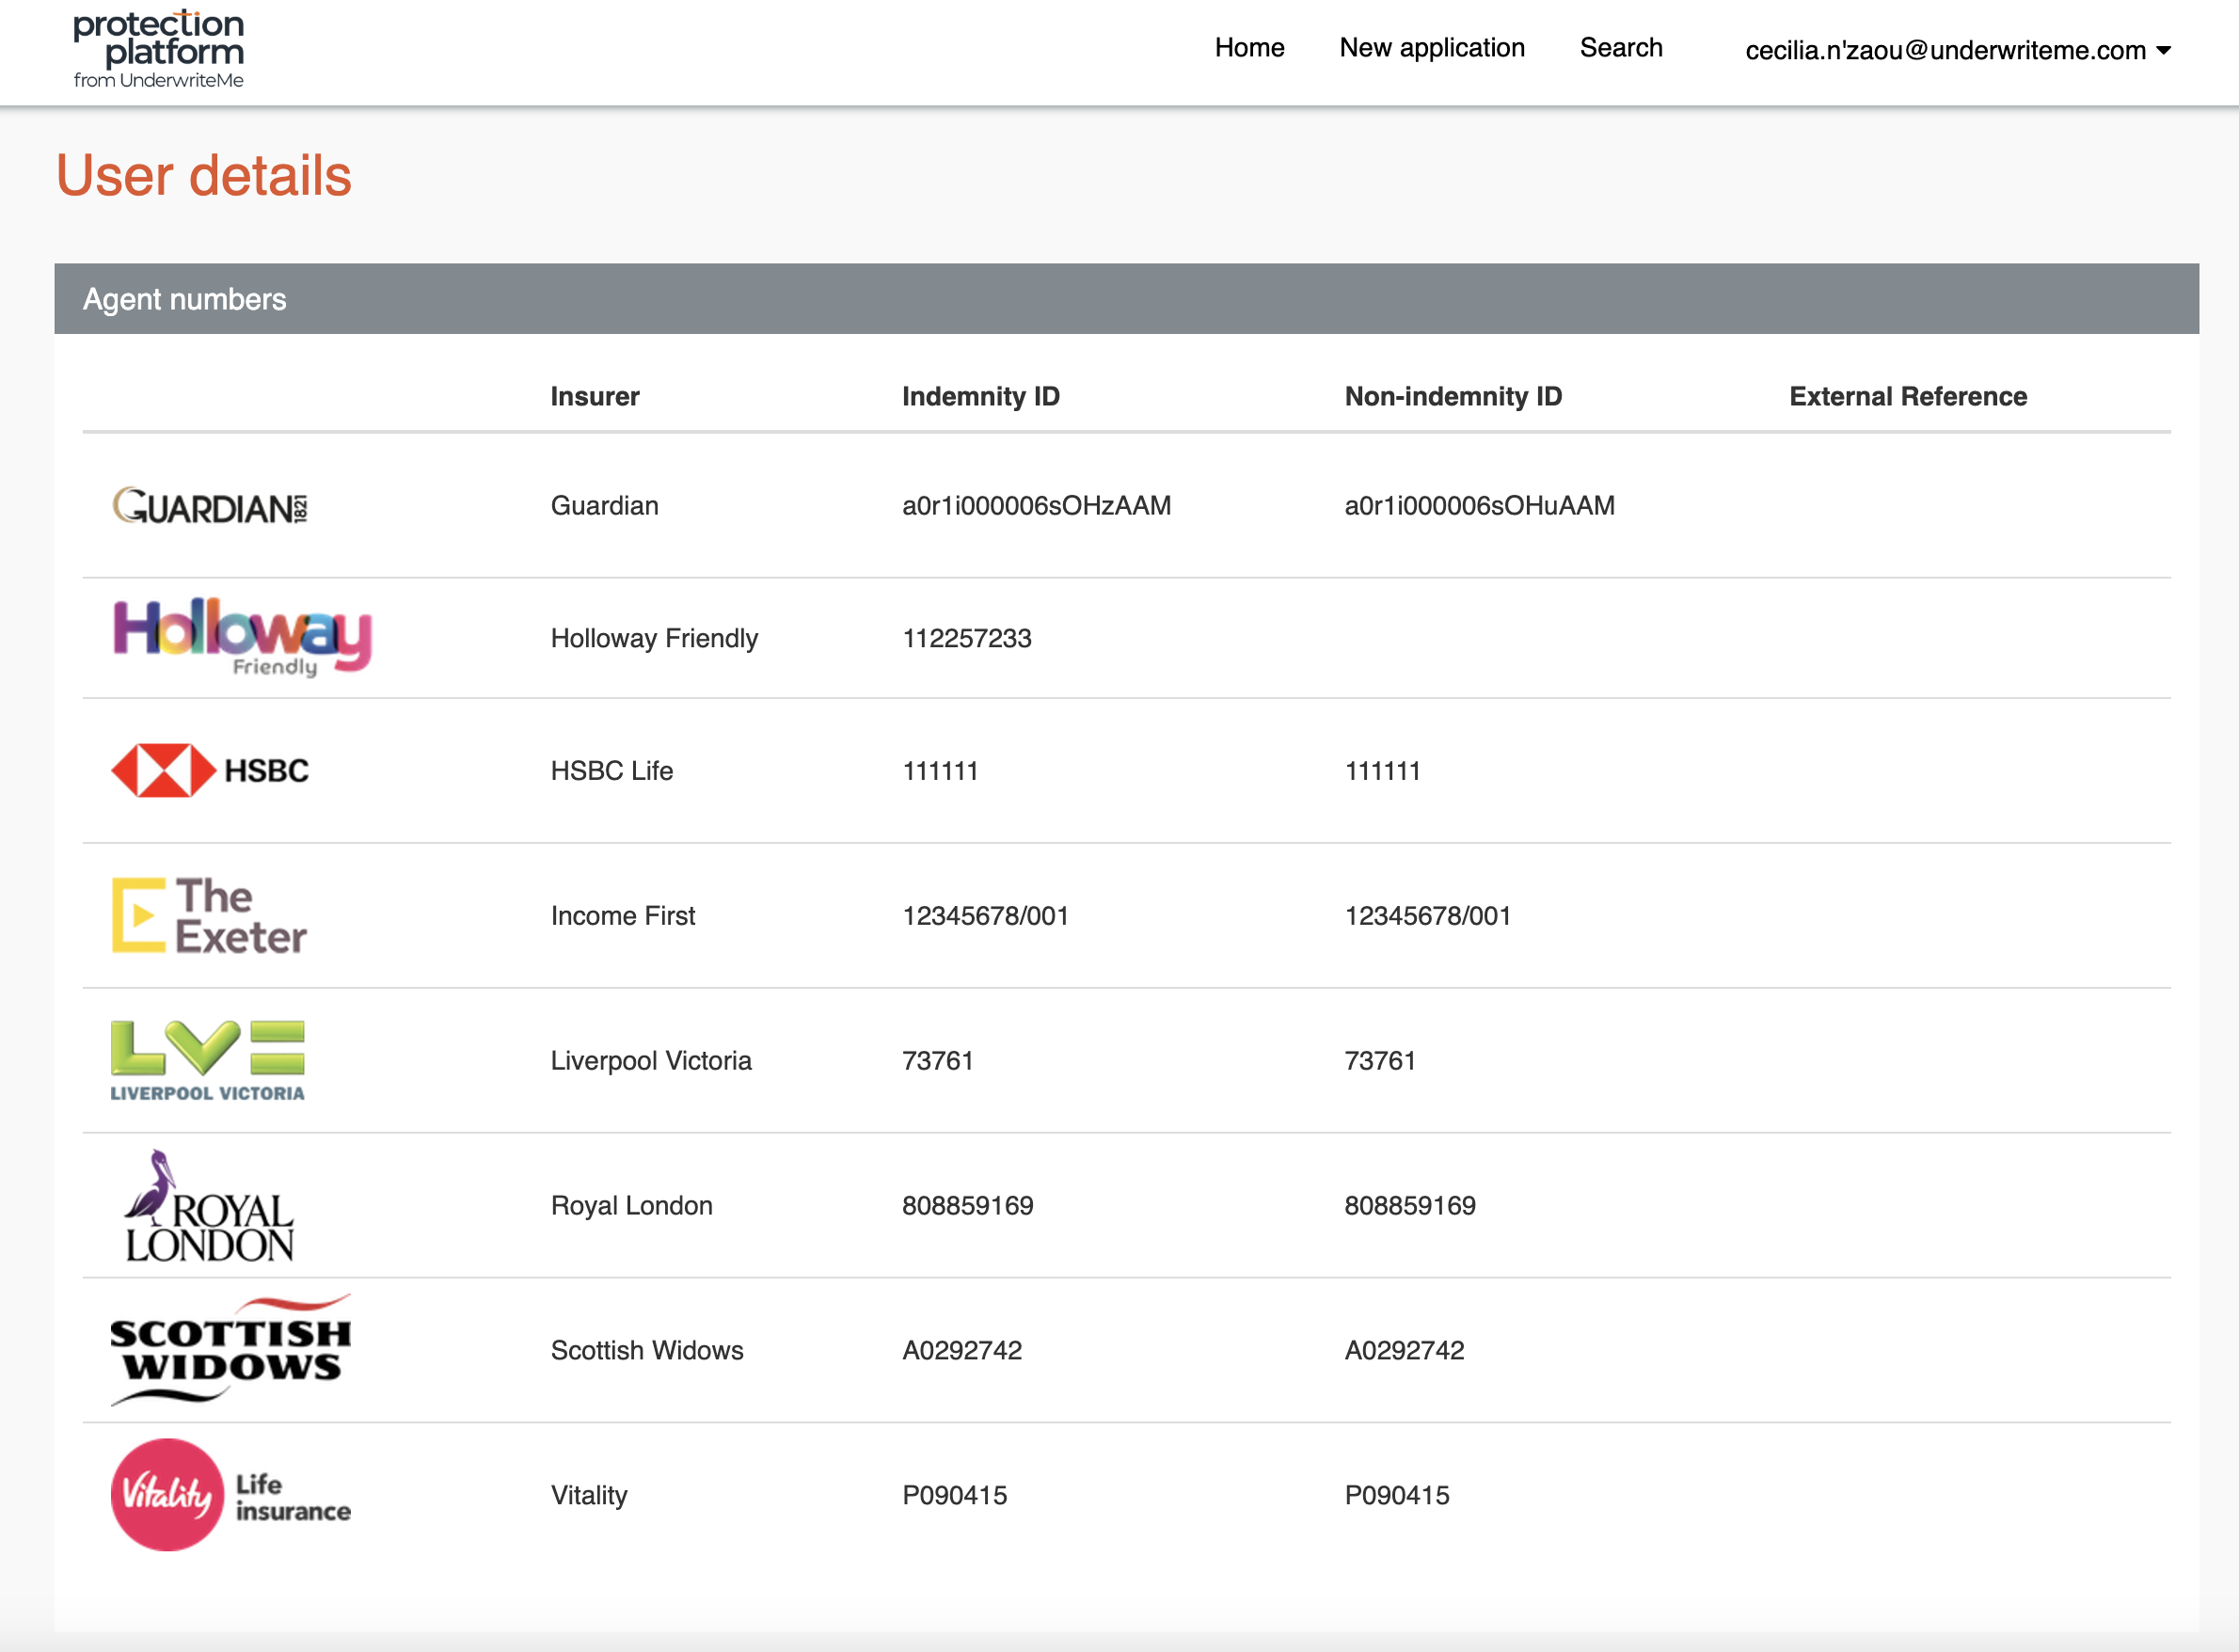Click the Guardian 1821 logo
This screenshot has width=2239, height=1652.
(210, 506)
